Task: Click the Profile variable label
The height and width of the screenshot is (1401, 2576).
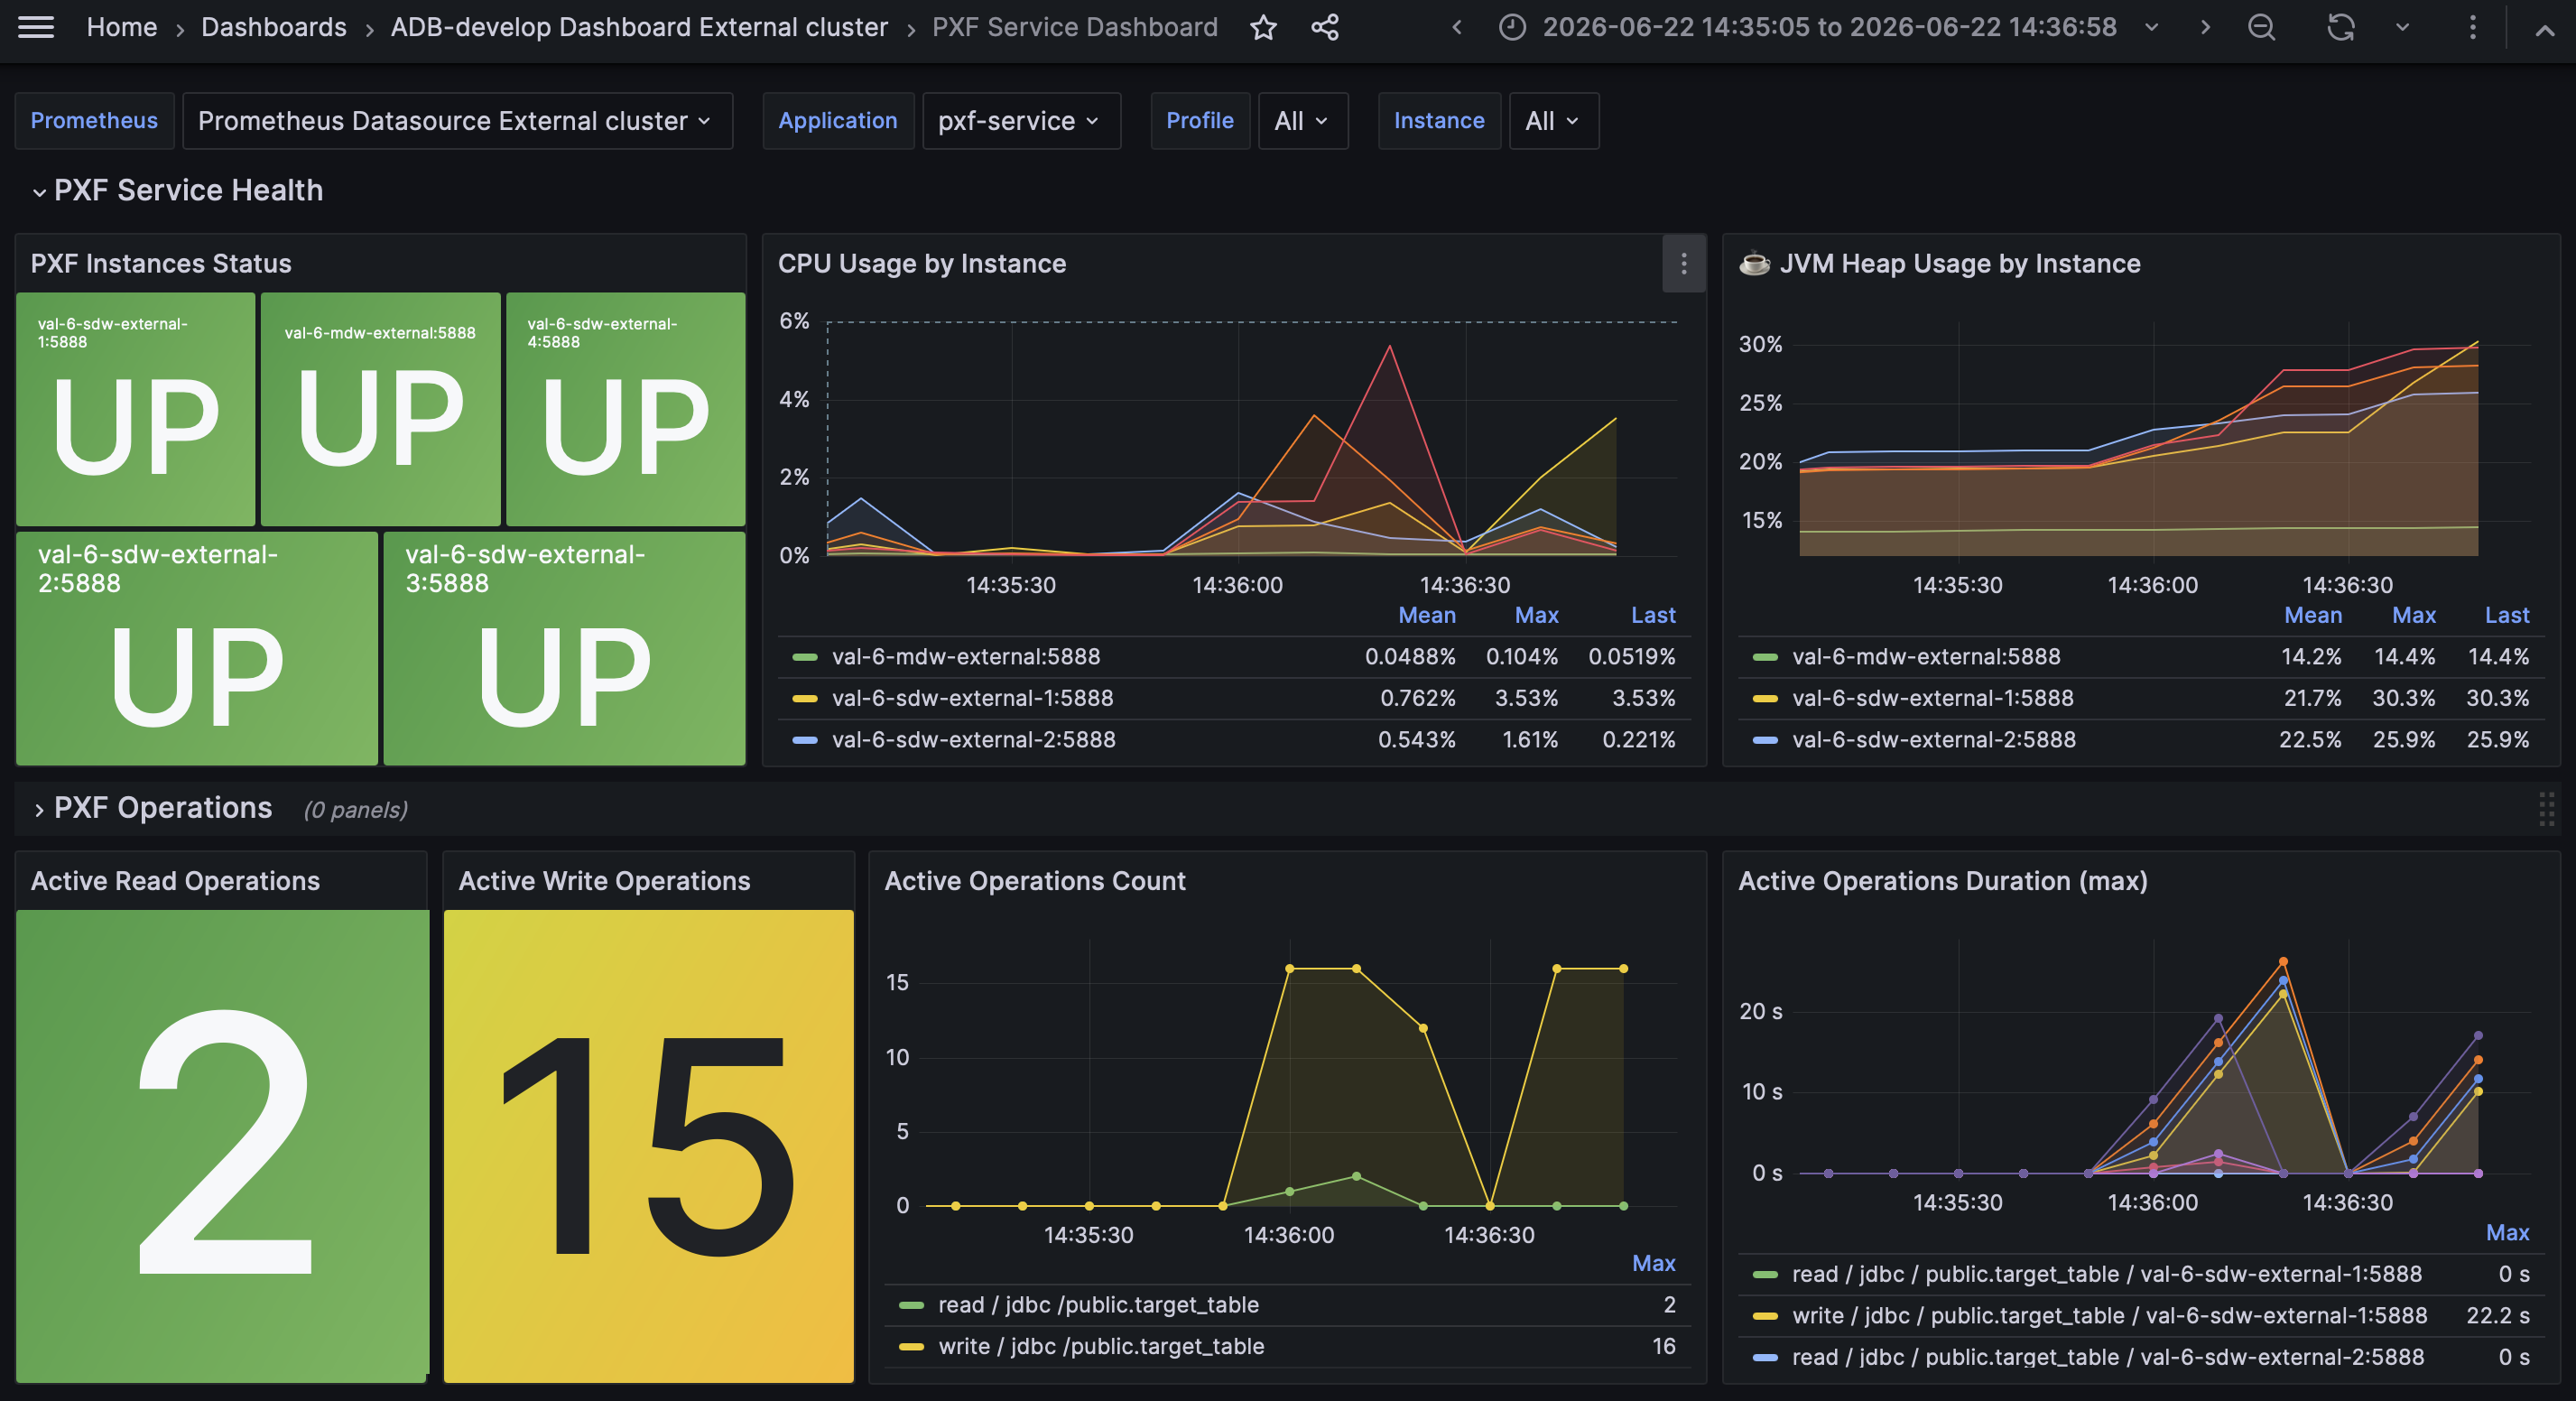Action: pyautogui.click(x=1200, y=121)
